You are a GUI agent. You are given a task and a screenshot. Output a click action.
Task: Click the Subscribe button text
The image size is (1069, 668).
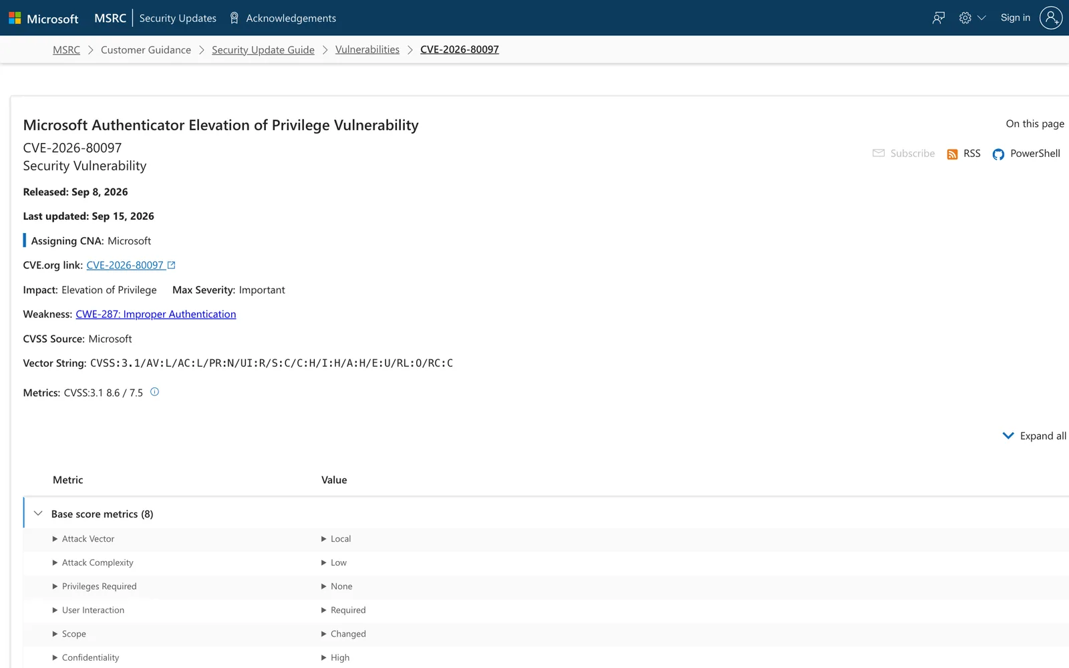click(913, 154)
